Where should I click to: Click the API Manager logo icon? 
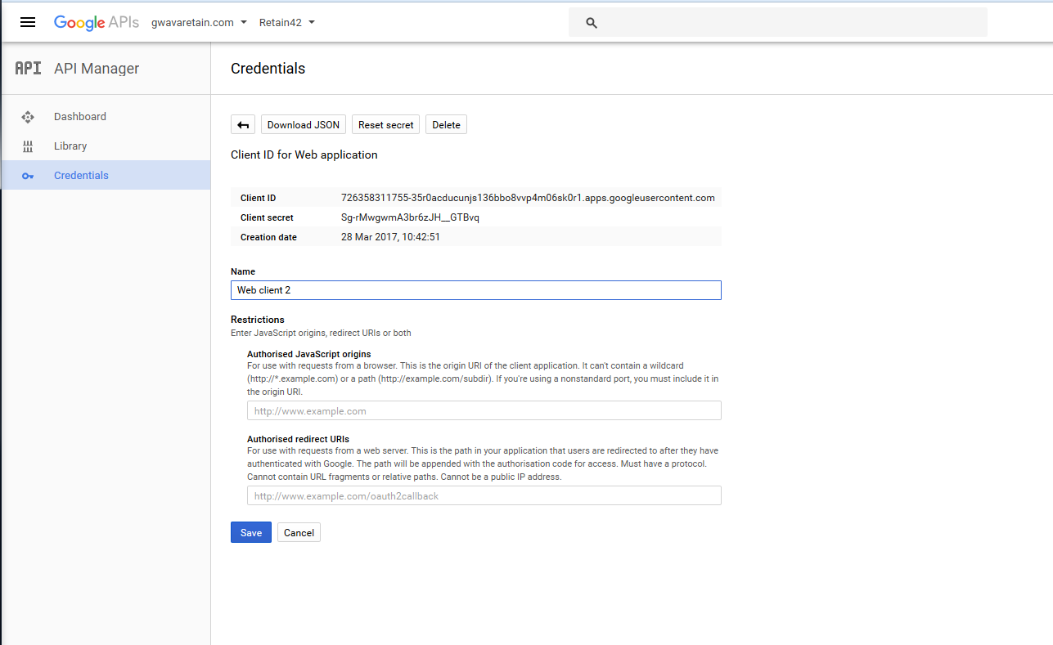pos(28,69)
